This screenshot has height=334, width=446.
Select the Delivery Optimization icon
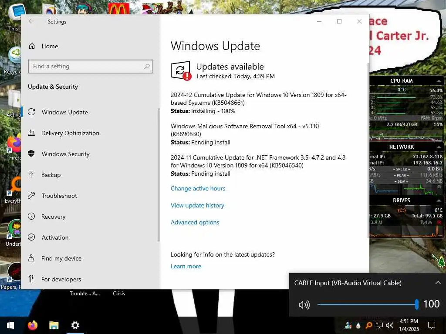tap(31, 133)
